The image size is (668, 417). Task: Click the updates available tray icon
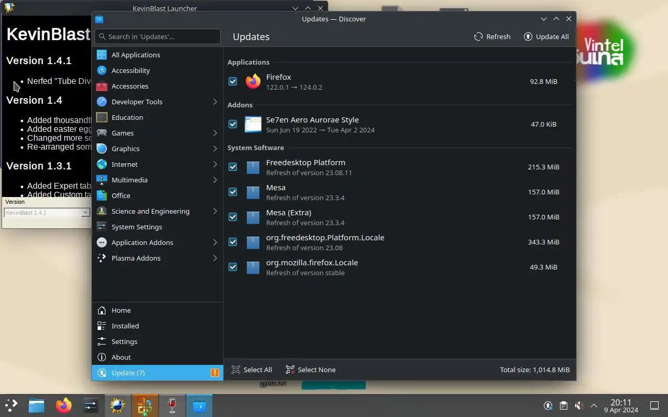point(548,406)
